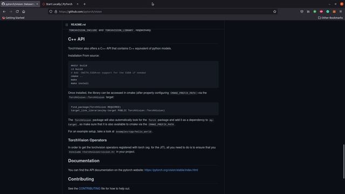345x194 pixels.
Task: View site security lock info
Action: (56, 11)
